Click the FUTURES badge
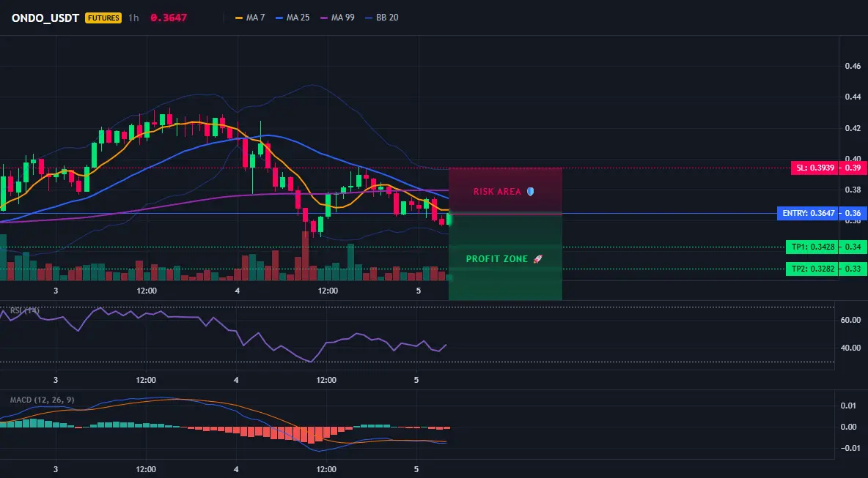 point(103,18)
